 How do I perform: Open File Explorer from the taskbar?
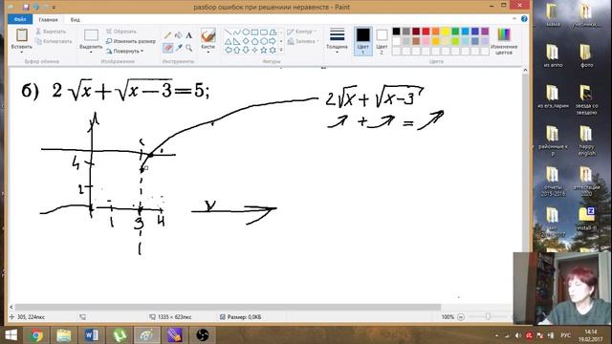coord(64,335)
